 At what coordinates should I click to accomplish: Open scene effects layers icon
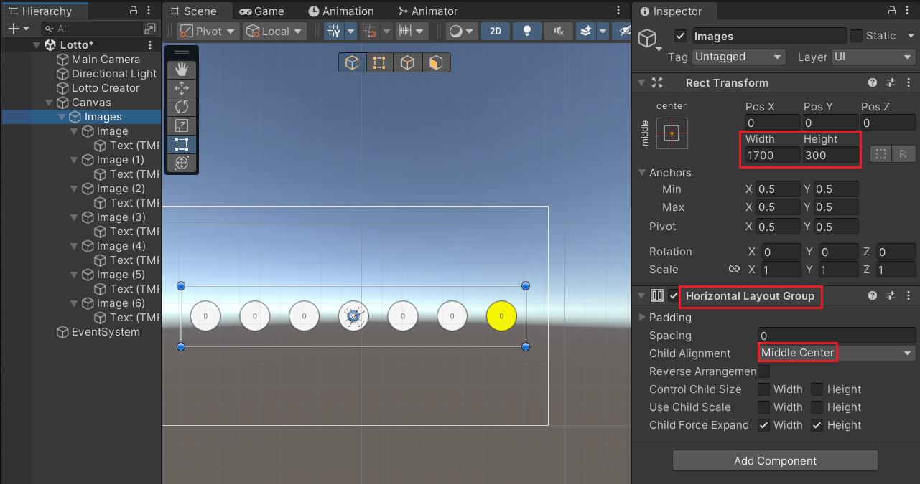586,32
